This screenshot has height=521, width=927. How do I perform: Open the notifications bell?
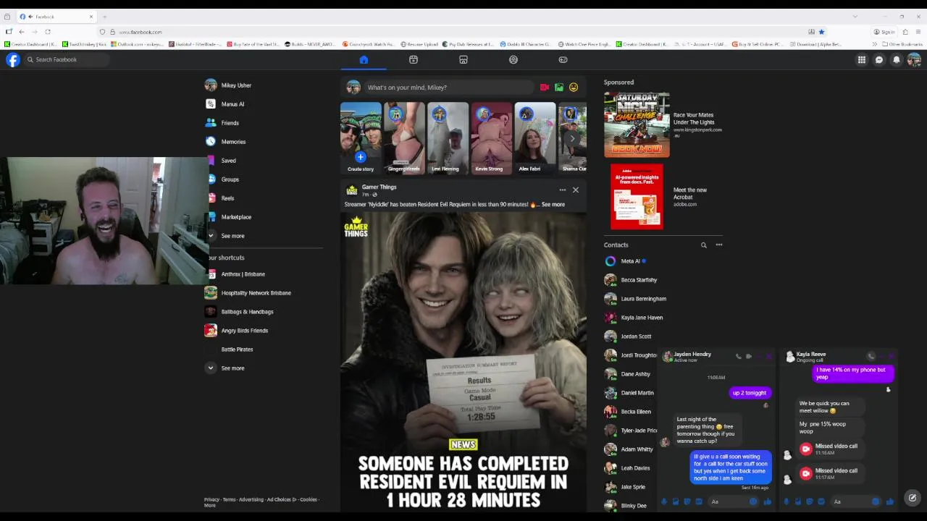(x=897, y=60)
